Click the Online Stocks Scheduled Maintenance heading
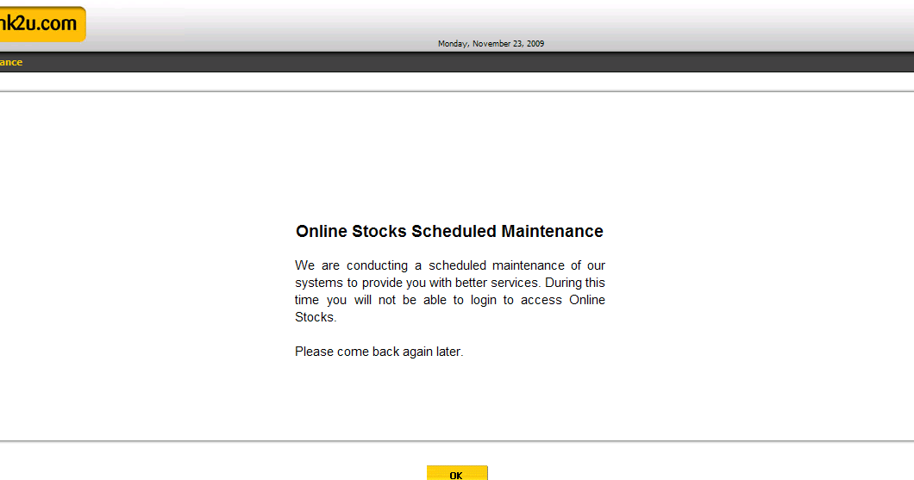The image size is (914, 480). 449,231
